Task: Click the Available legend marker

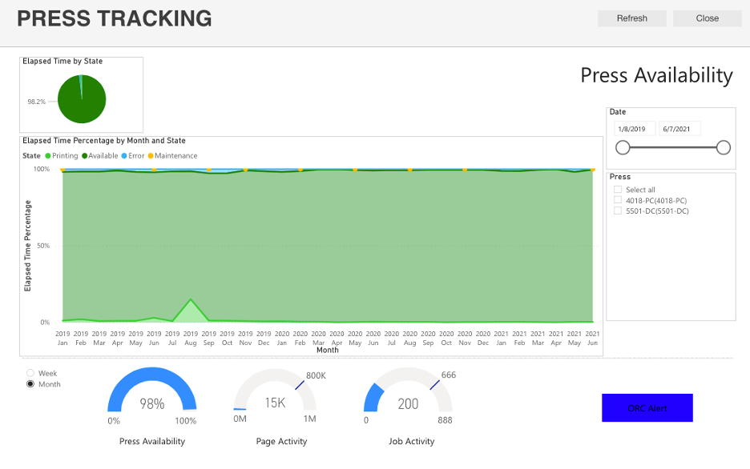Action: pos(85,156)
